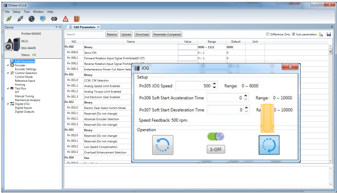Click the parameter Search field

[84, 34]
